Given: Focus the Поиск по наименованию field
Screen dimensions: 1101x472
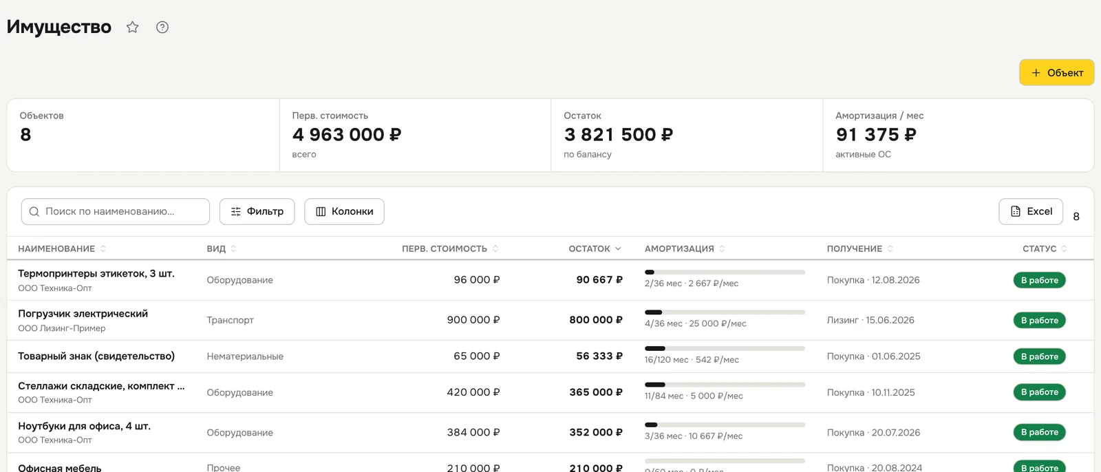Looking at the screenshot, I should 116,212.
